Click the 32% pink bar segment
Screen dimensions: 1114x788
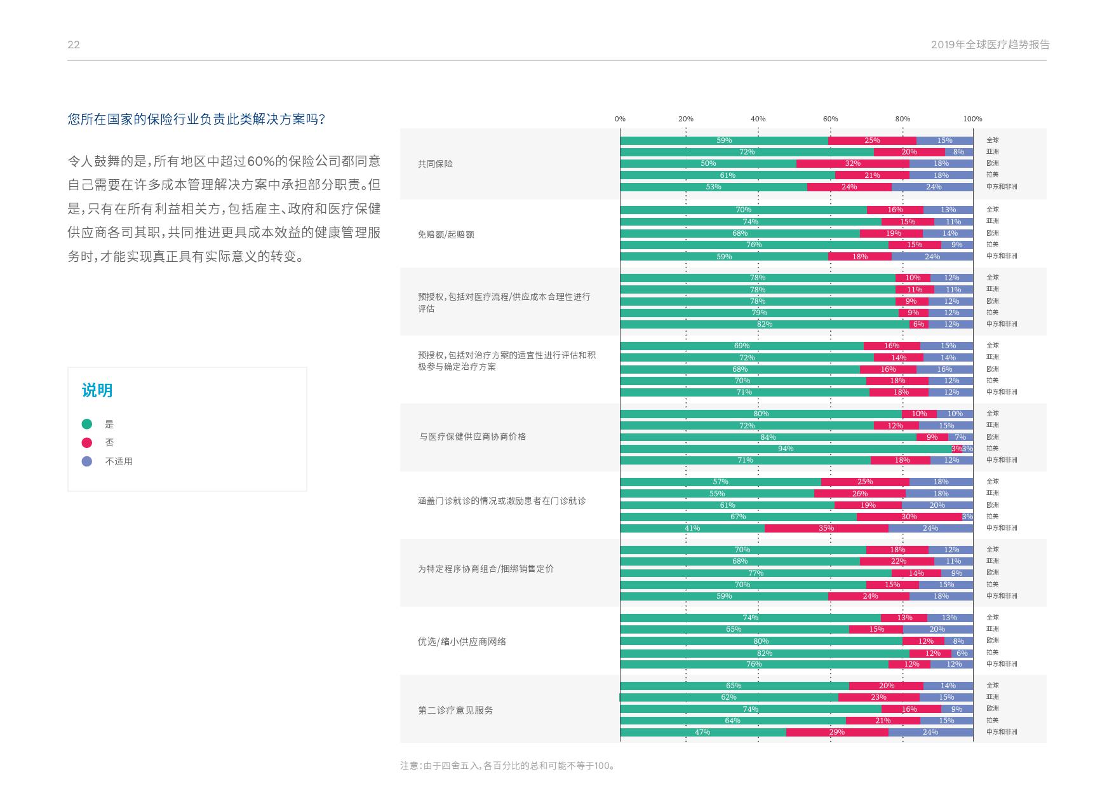(852, 163)
